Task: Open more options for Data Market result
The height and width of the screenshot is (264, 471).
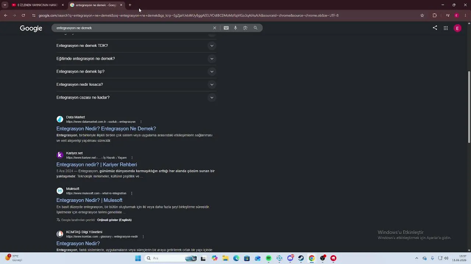Action: [x=141, y=122]
